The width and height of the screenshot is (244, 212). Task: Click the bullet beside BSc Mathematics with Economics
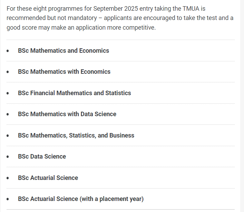coord(8,72)
